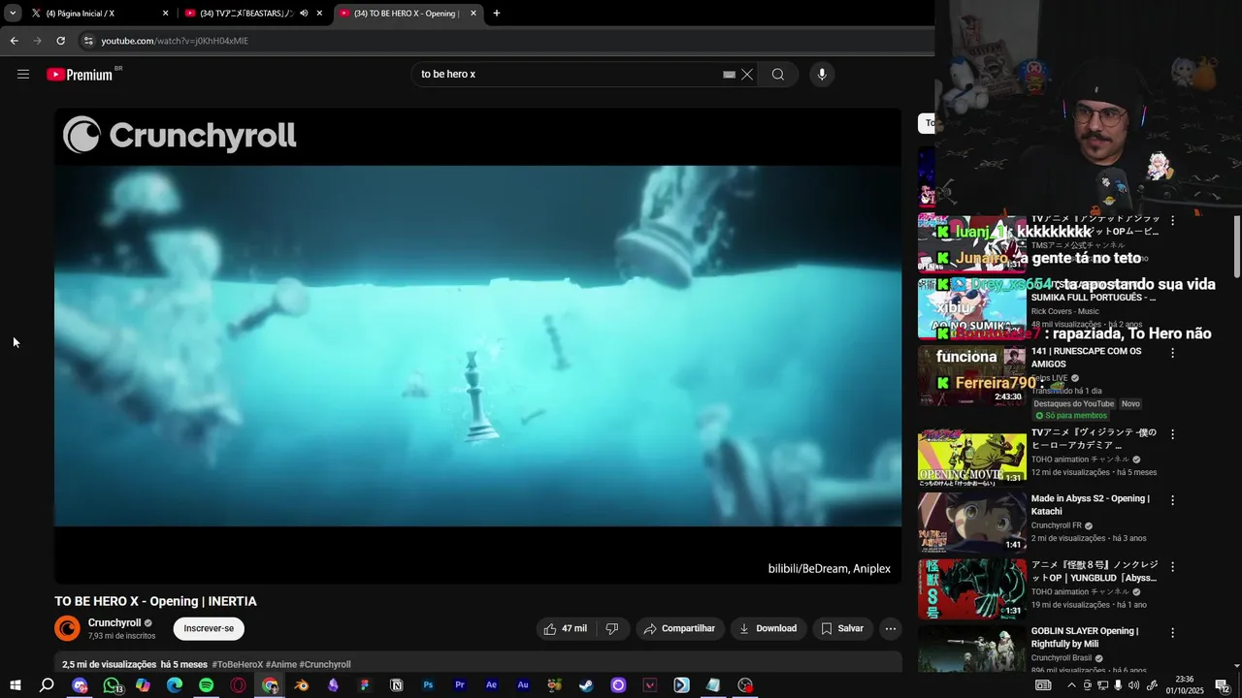Open options for GOBLIN SLAYER Opening video
The height and width of the screenshot is (698, 1242).
tap(1172, 632)
